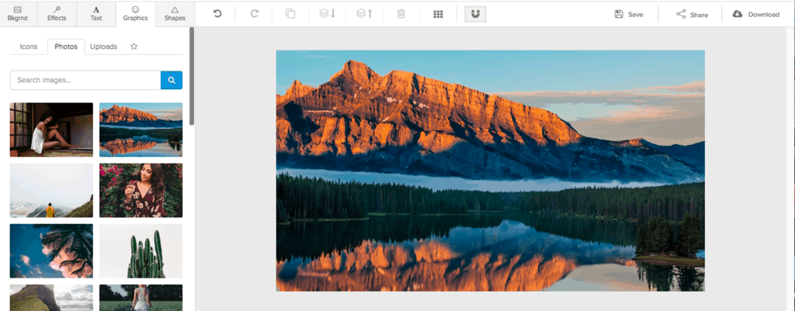Open the Shapes tab
The image size is (795, 311).
[175, 14]
